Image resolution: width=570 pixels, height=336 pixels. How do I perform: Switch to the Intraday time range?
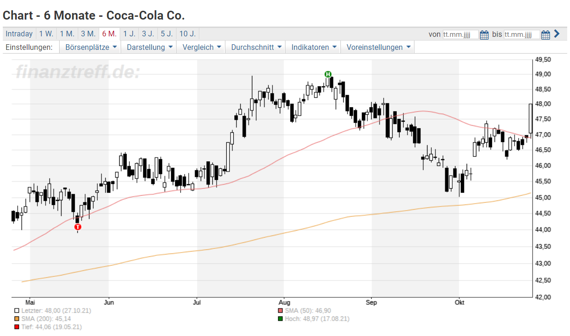(x=19, y=34)
